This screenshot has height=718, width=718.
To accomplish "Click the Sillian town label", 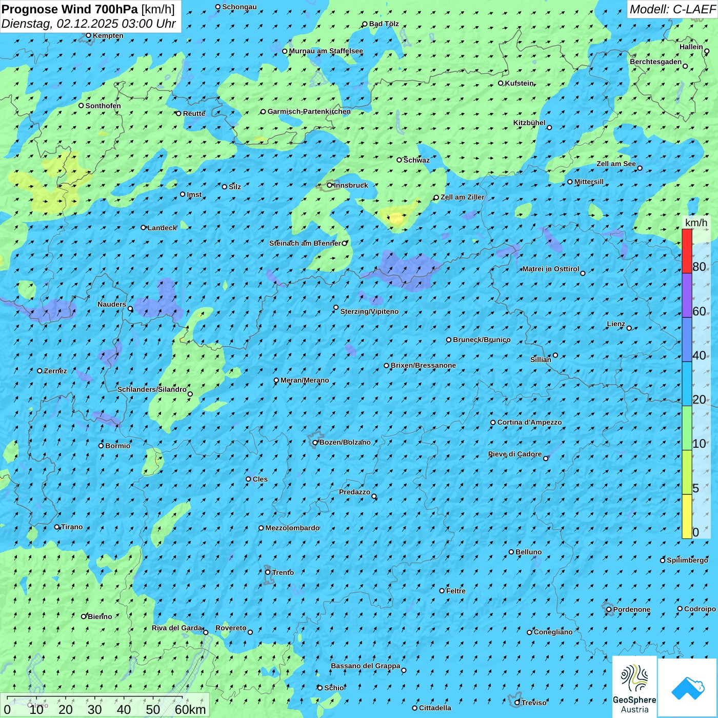I will [x=541, y=360].
